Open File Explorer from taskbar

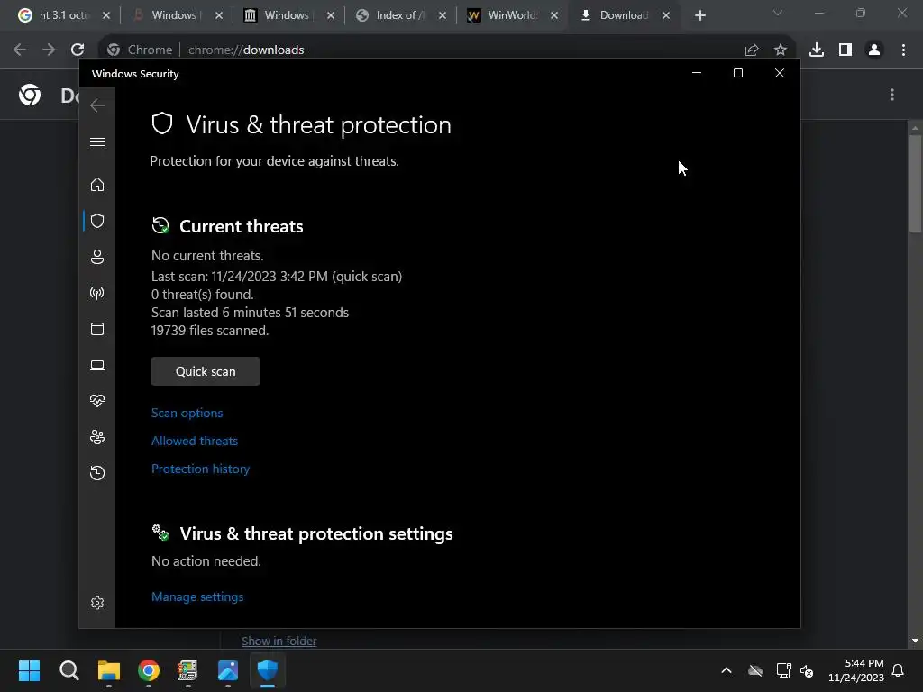coord(109,670)
